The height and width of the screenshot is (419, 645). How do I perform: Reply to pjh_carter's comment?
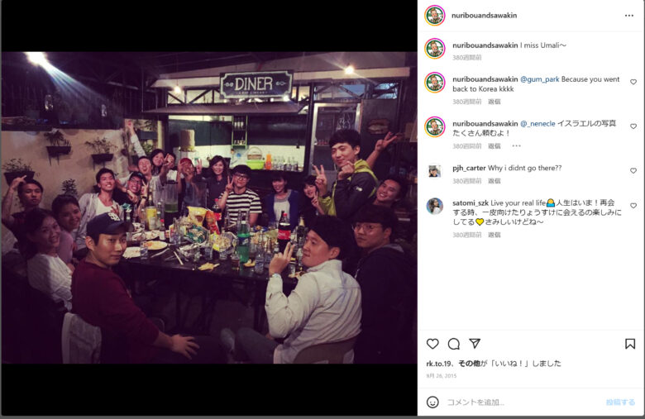(x=494, y=181)
